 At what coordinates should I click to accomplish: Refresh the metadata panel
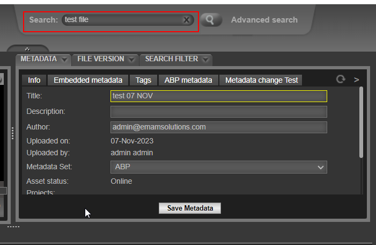click(x=340, y=80)
